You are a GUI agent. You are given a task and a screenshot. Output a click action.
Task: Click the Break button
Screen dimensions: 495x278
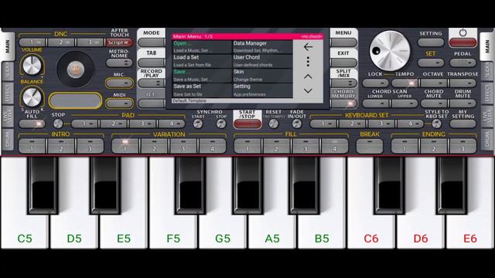point(370,146)
